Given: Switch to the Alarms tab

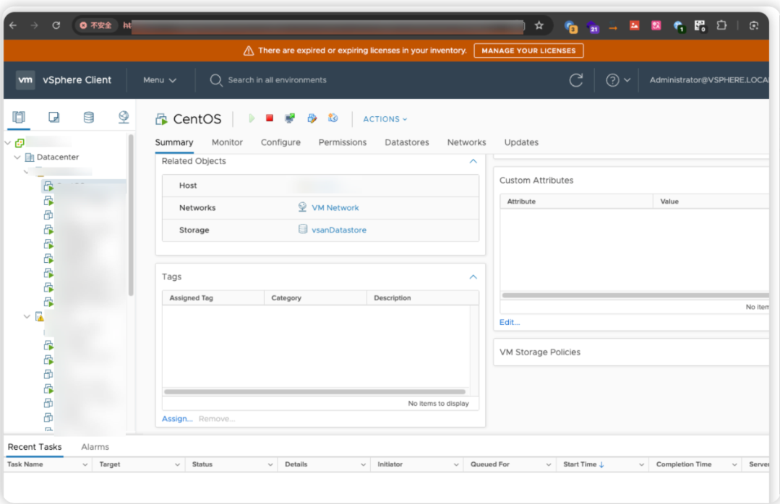Looking at the screenshot, I should (95, 447).
